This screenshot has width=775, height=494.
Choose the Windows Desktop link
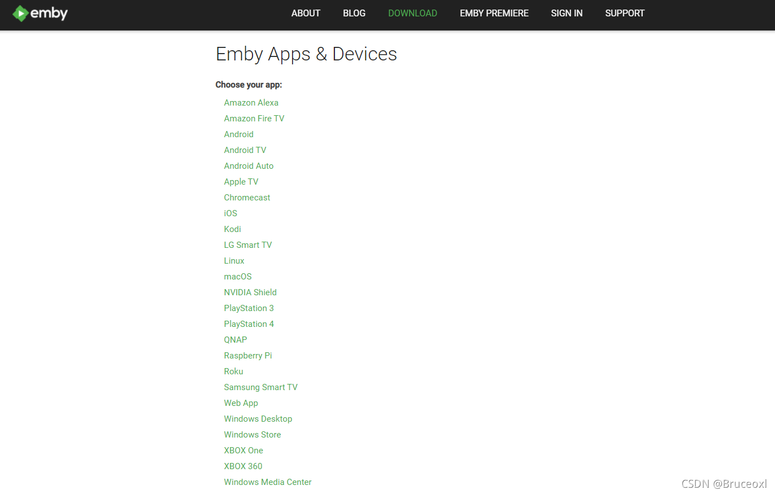(258, 419)
